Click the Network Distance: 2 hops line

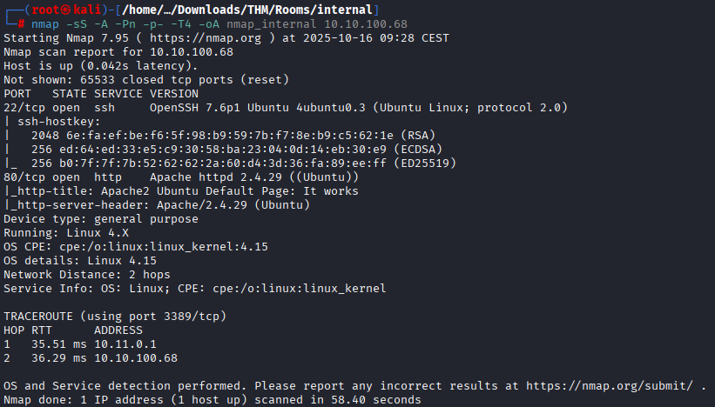[x=87, y=274]
